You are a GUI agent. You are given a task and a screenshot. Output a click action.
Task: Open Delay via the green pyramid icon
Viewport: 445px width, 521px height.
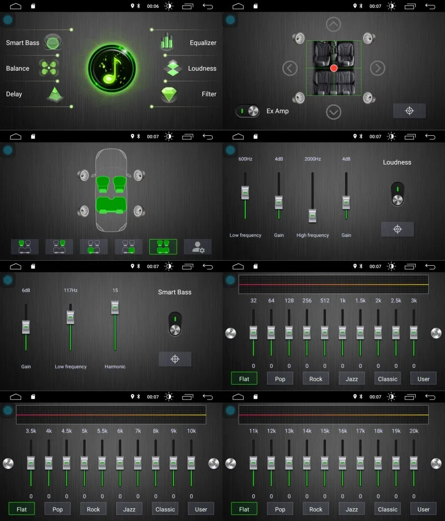point(55,94)
